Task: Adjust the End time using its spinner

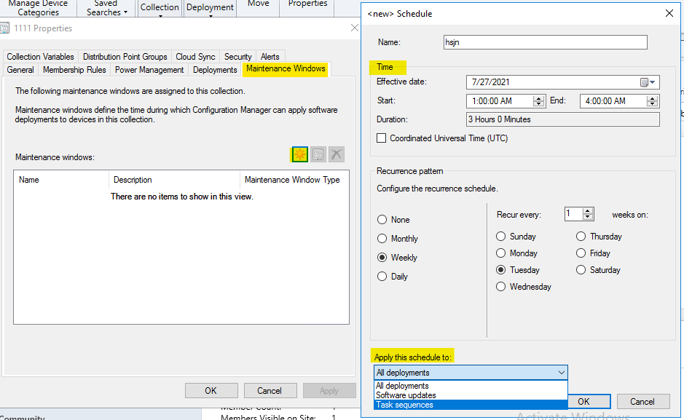Action: click(x=652, y=101)
